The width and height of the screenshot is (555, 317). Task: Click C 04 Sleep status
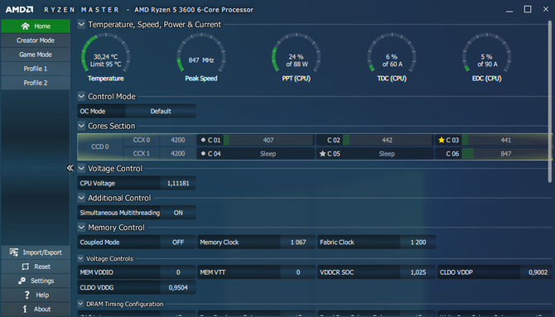coord(268,154)
